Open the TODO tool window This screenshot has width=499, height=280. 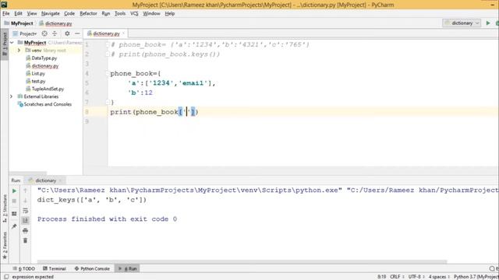click(x=24, y=268)
